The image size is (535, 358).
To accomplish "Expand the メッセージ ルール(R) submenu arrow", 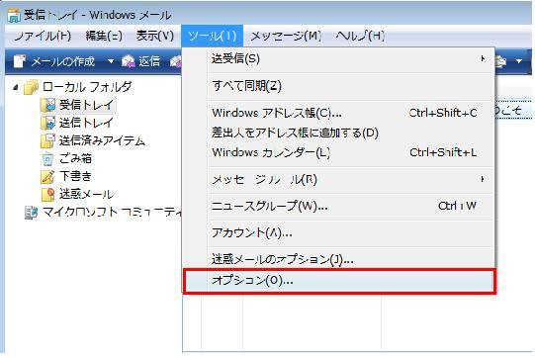I will (x=483, y=179).
